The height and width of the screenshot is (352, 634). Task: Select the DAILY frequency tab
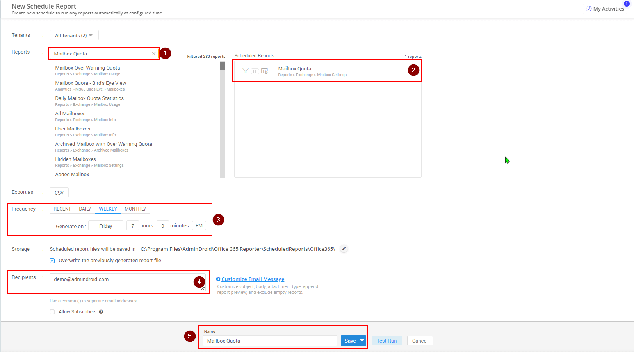point(85,209)
